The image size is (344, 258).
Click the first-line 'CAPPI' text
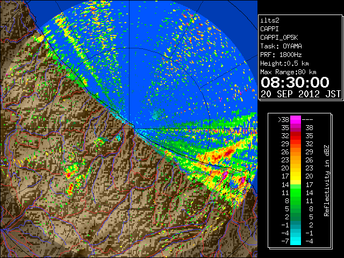tap(269, 29)
